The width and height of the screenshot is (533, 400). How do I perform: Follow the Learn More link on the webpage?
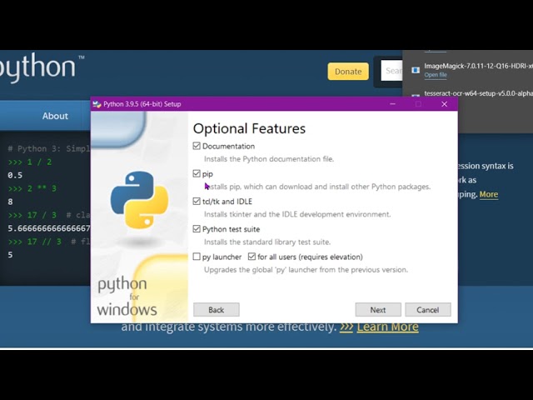pyautogui.click(x=387, y=327)
